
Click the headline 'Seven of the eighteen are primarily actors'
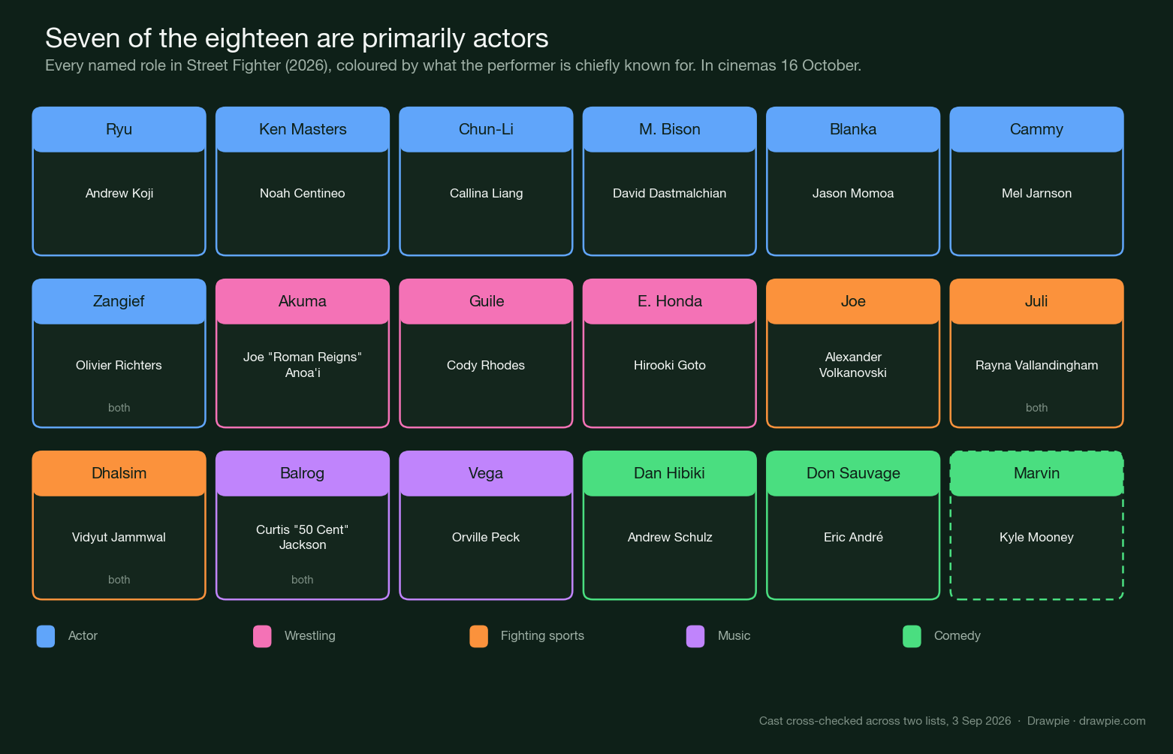click(x=297, y=38)
